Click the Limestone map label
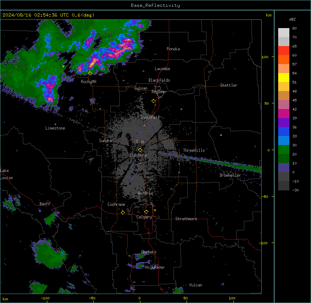 tap(55, 128)
